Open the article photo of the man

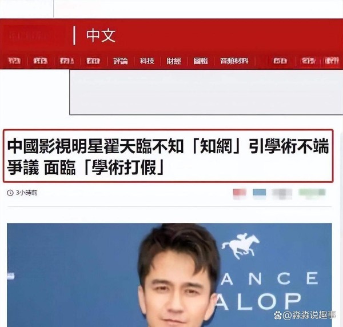pyautogui.click(x=169, y=275)
